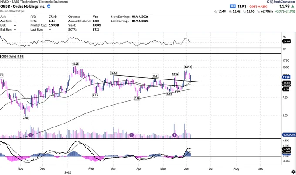
Task: Click the 56.84 RSI value tag
Action: (286, 41)
